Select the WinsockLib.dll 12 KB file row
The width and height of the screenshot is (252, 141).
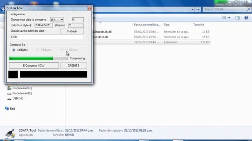tap(152, 32)
